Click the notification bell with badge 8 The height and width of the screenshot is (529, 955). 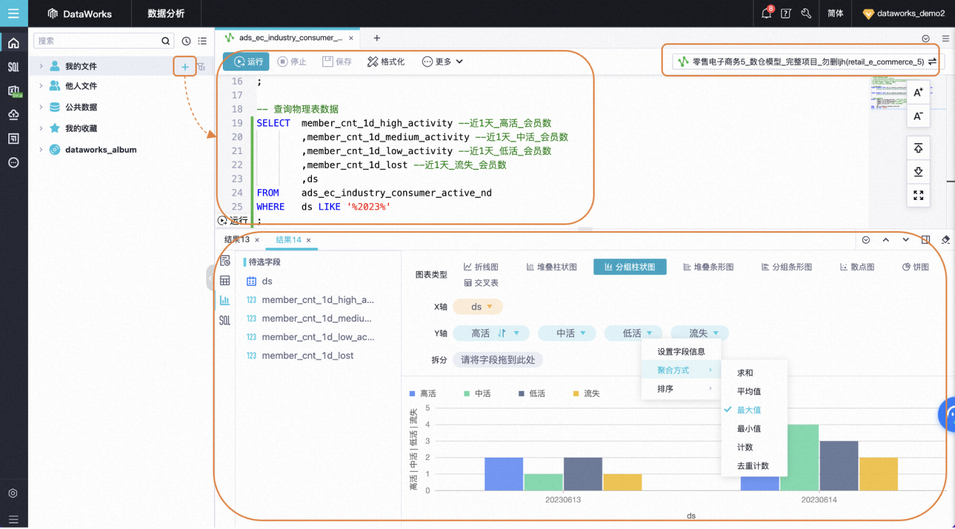pos(767,13)
